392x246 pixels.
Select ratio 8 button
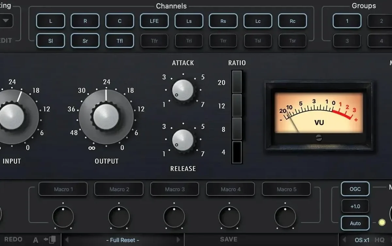coord(237,129)
